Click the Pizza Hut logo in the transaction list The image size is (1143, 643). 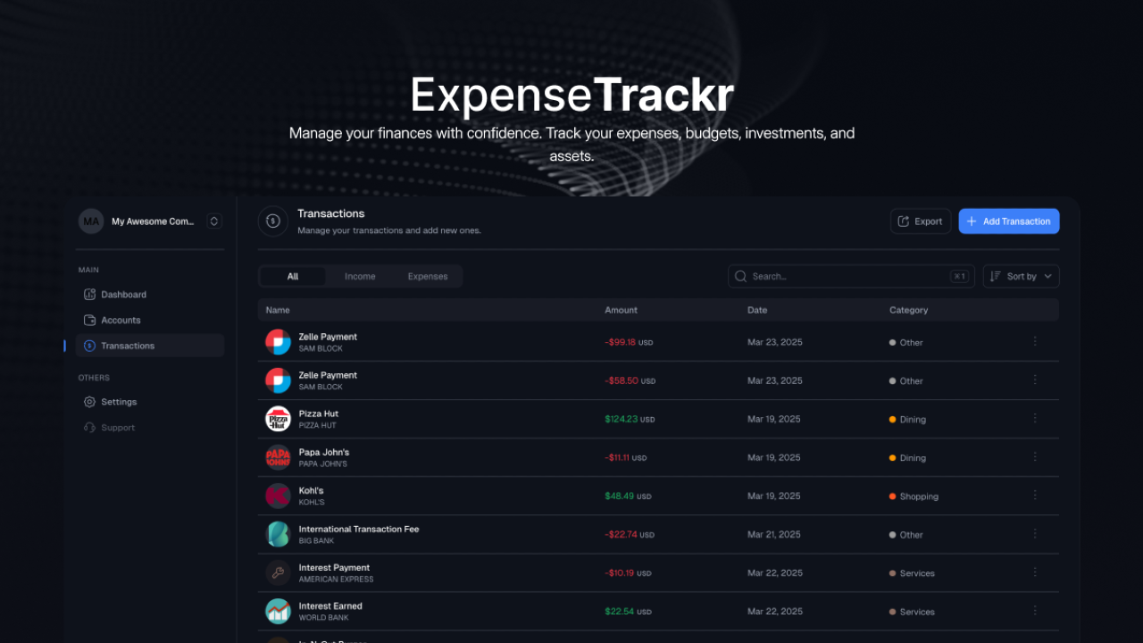(278, 418)
